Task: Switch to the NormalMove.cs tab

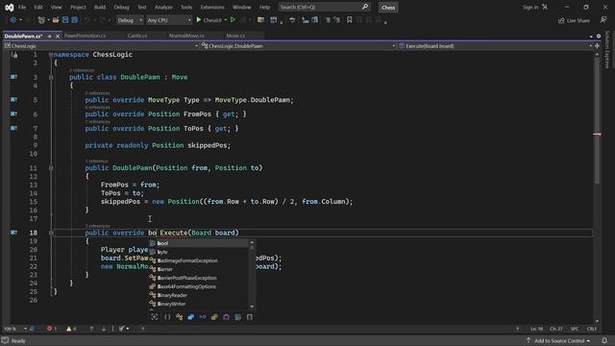Action: click(186, 36)
